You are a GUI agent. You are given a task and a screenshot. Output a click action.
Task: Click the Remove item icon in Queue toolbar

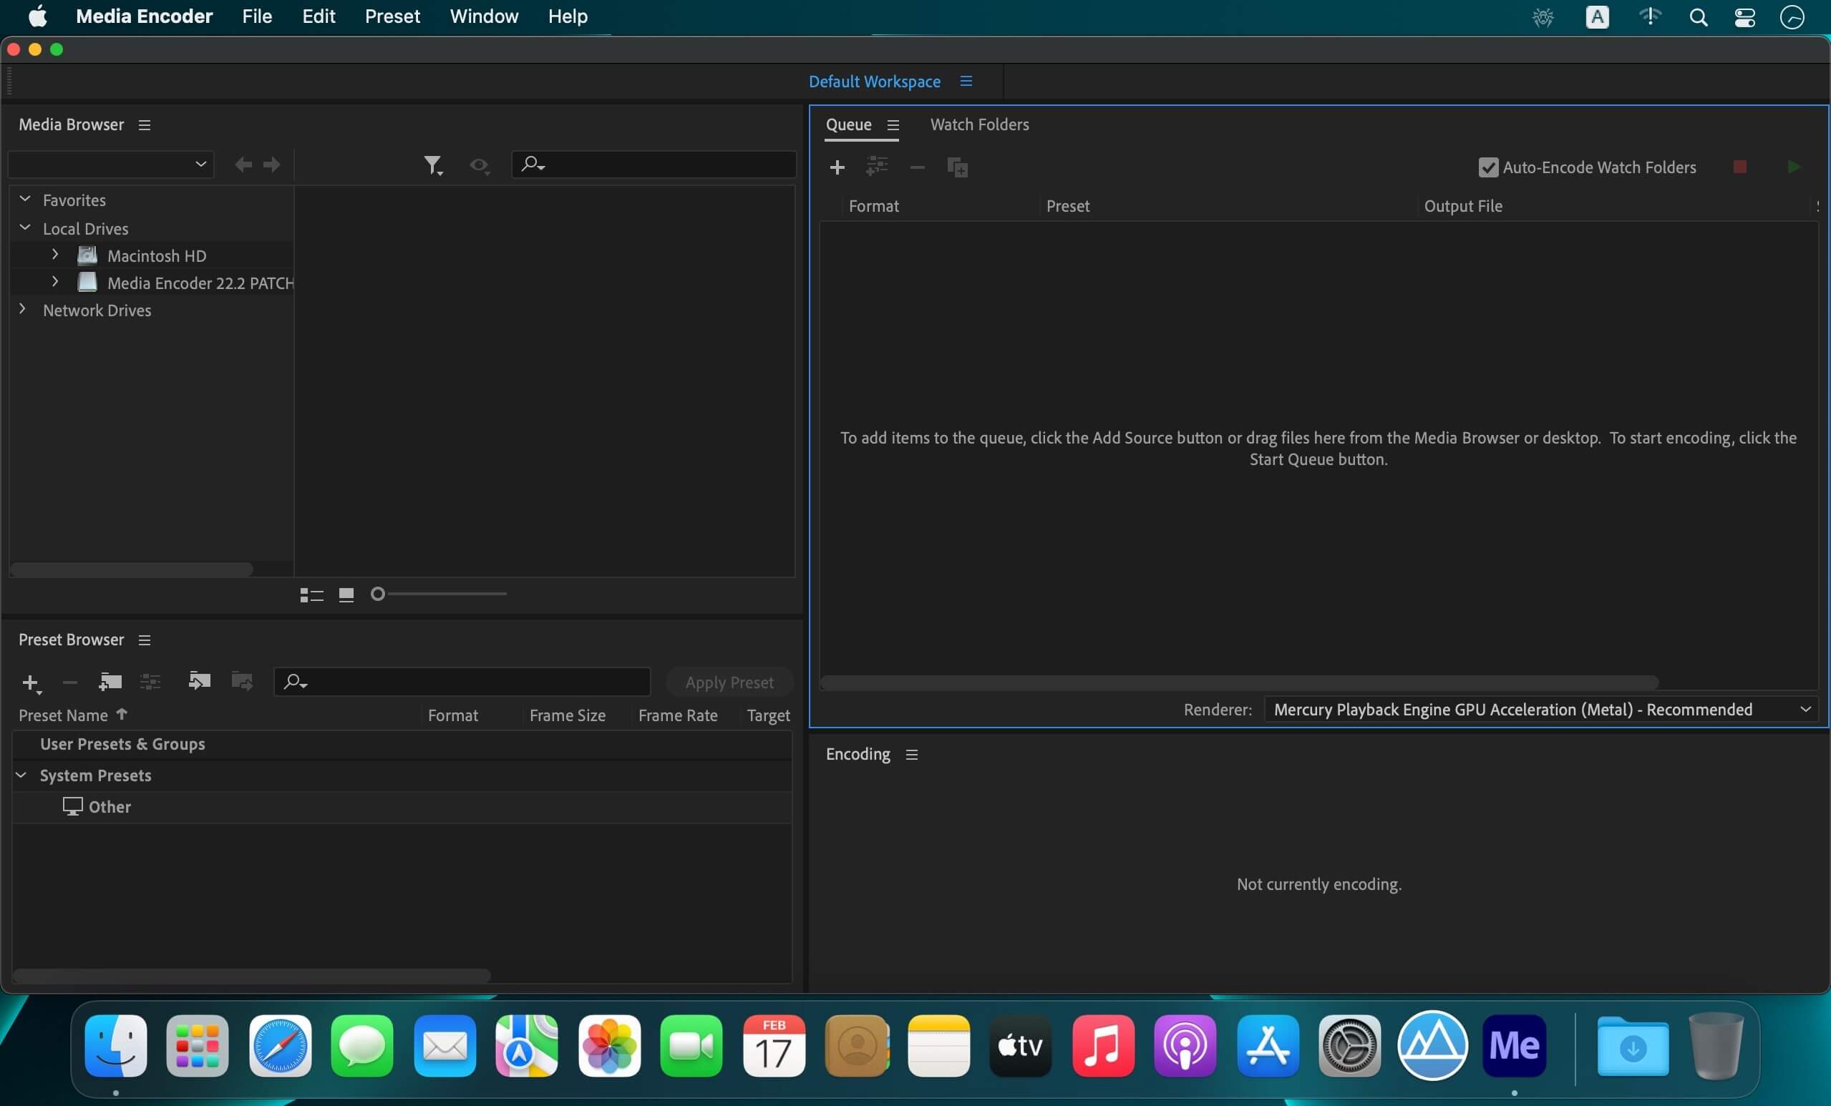coord(918,166)
